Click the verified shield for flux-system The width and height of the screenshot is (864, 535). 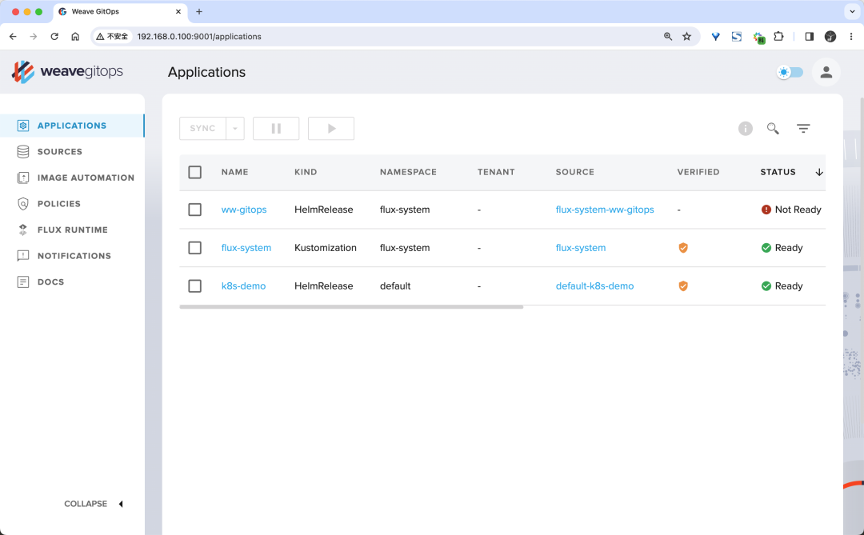[x=683, y=248]
